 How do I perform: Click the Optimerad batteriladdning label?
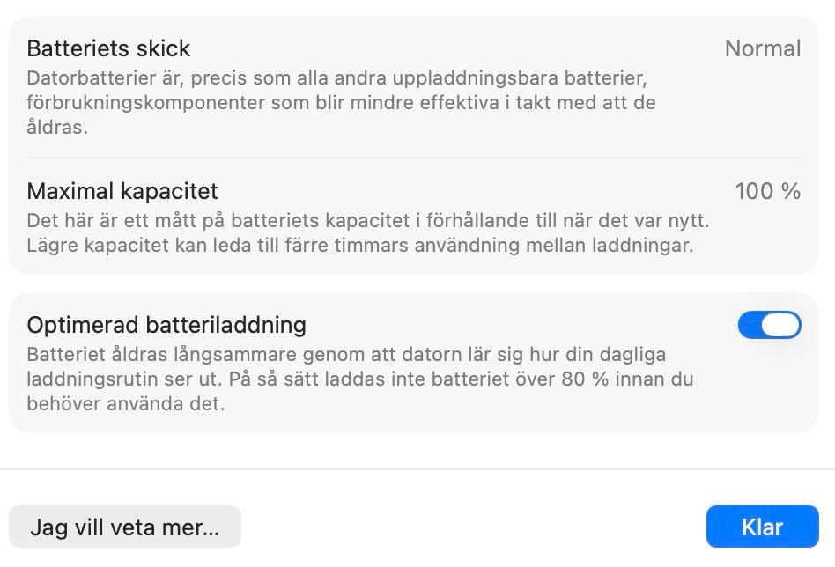(x=166, y=324)
